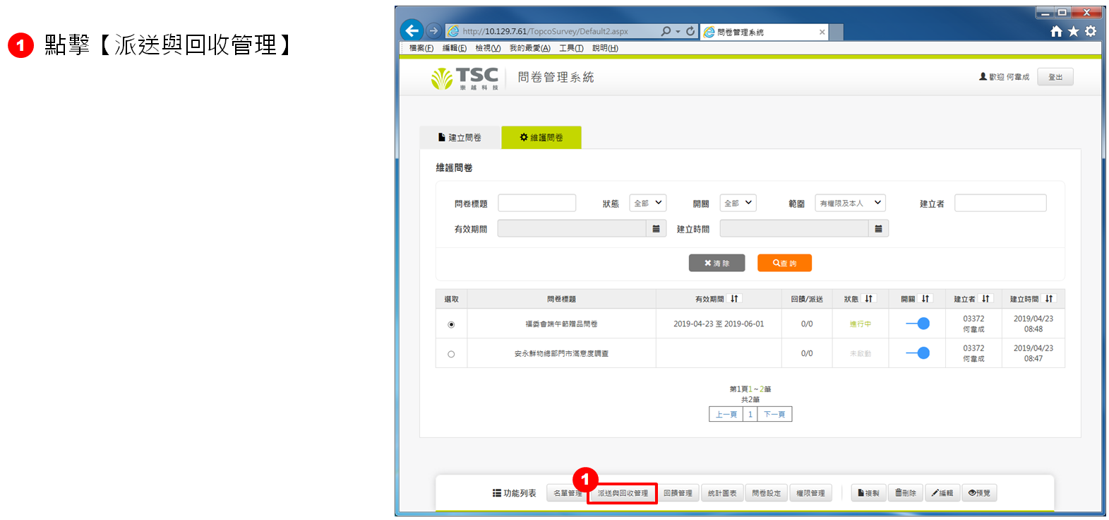Open the 有效期間 calendar picker
1109x520 pixels.
pyautogui.click(x=656, y=229)
